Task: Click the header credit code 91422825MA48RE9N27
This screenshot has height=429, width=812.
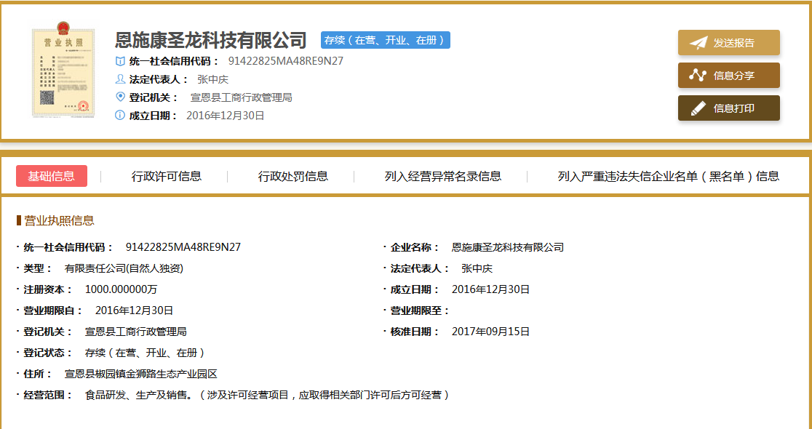Action: pyautogui.click(x=286, y=61)
